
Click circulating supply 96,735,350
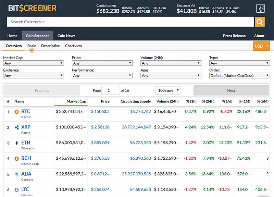[x=140, y=143]
